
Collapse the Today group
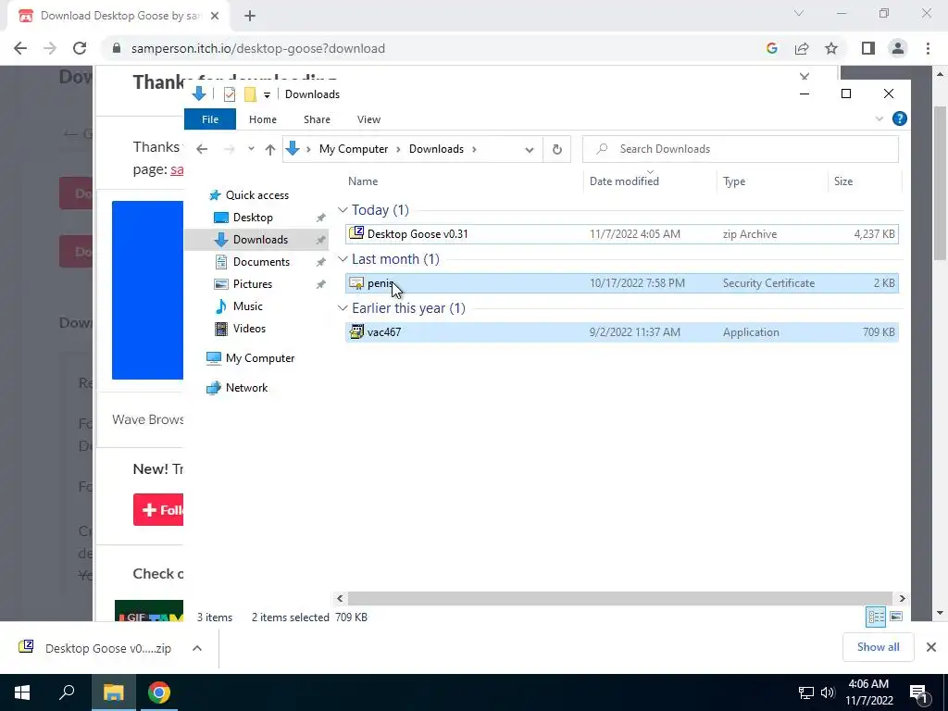coord(343,210)
